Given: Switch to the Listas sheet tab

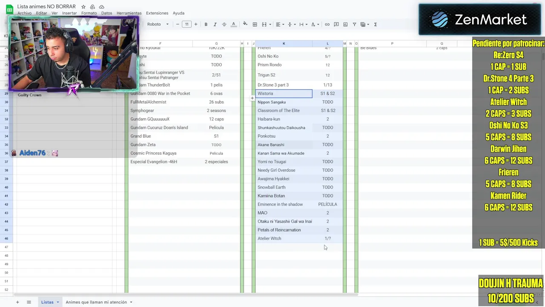Looking at the screenshot, I should pos(47,302).
